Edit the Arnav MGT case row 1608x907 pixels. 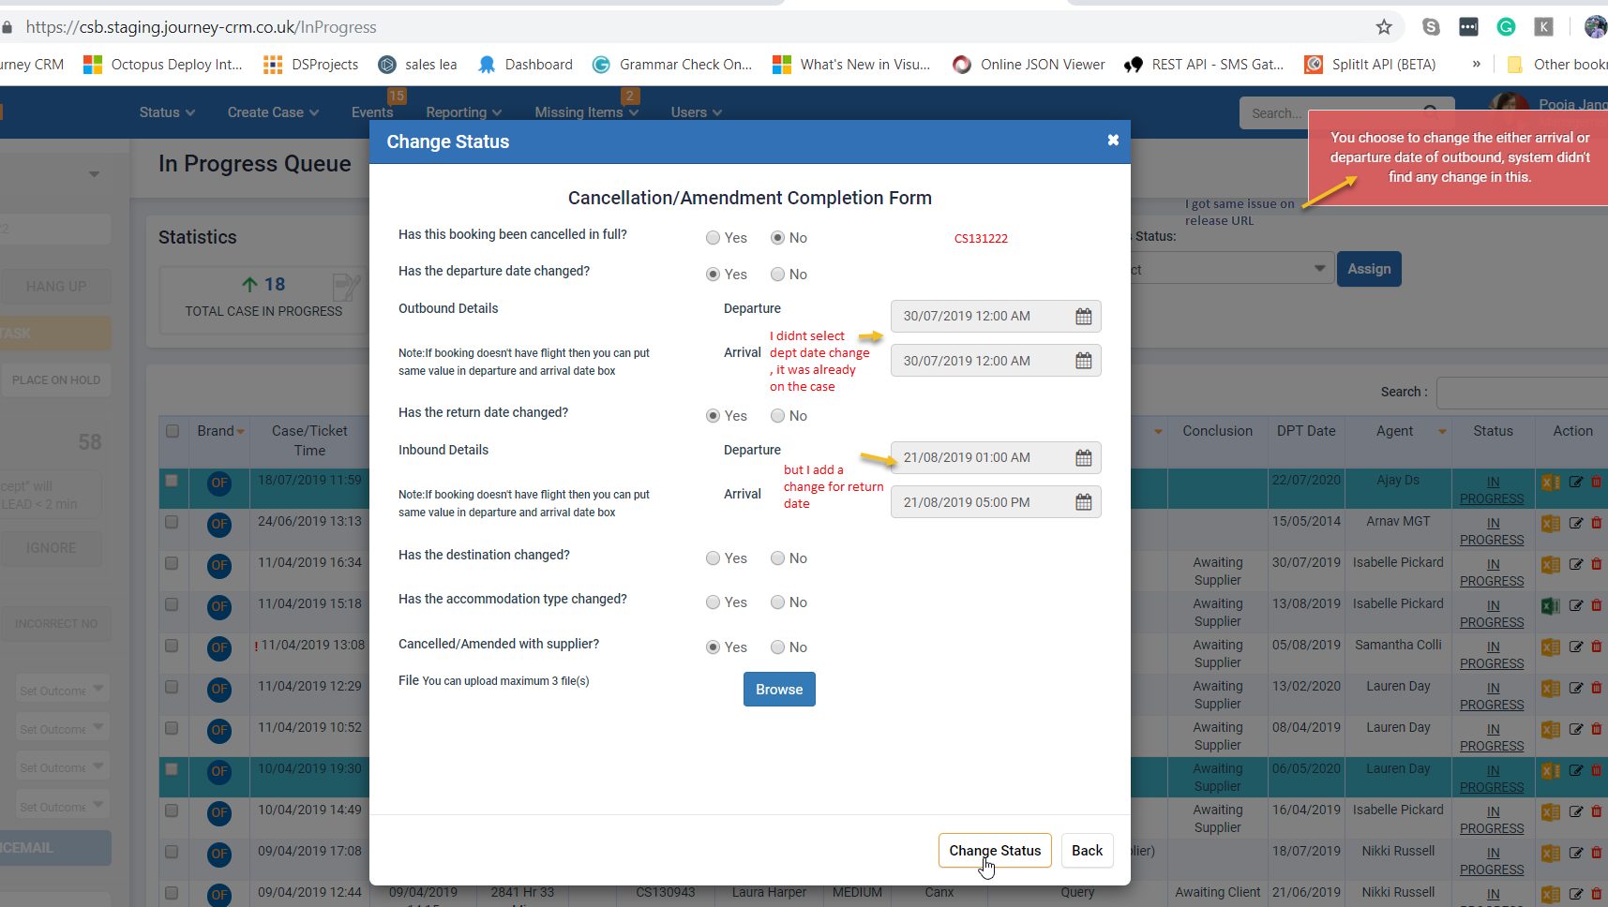[1576, 523]
